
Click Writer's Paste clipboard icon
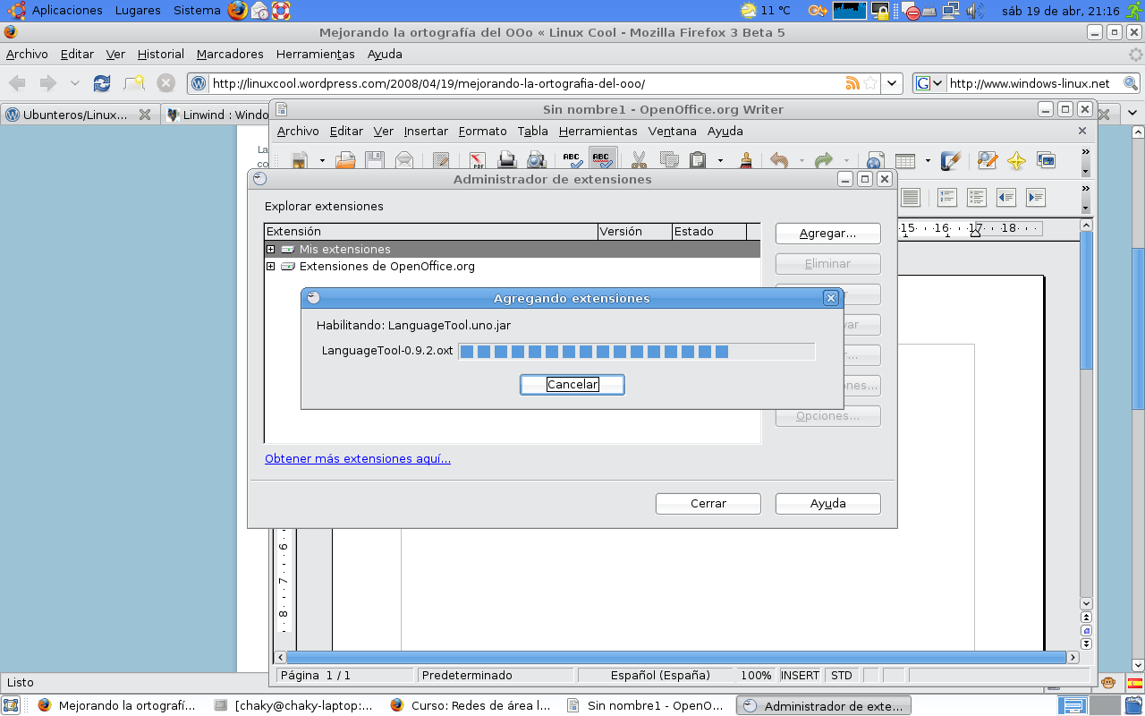pos(698,161)
